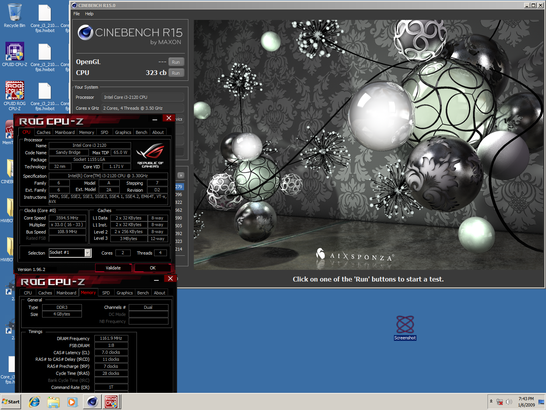
Task: Switch to About tab in lower CPU-Z
Action: click(x=160, y=293)
